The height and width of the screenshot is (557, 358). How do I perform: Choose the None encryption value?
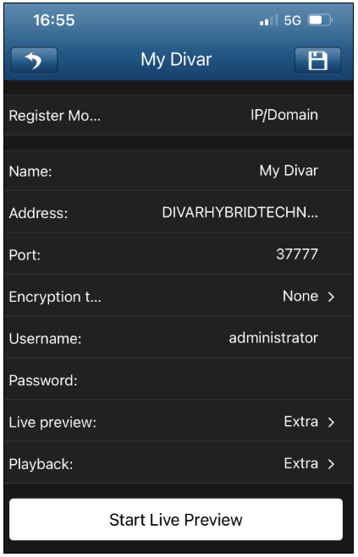pos(300,297)
